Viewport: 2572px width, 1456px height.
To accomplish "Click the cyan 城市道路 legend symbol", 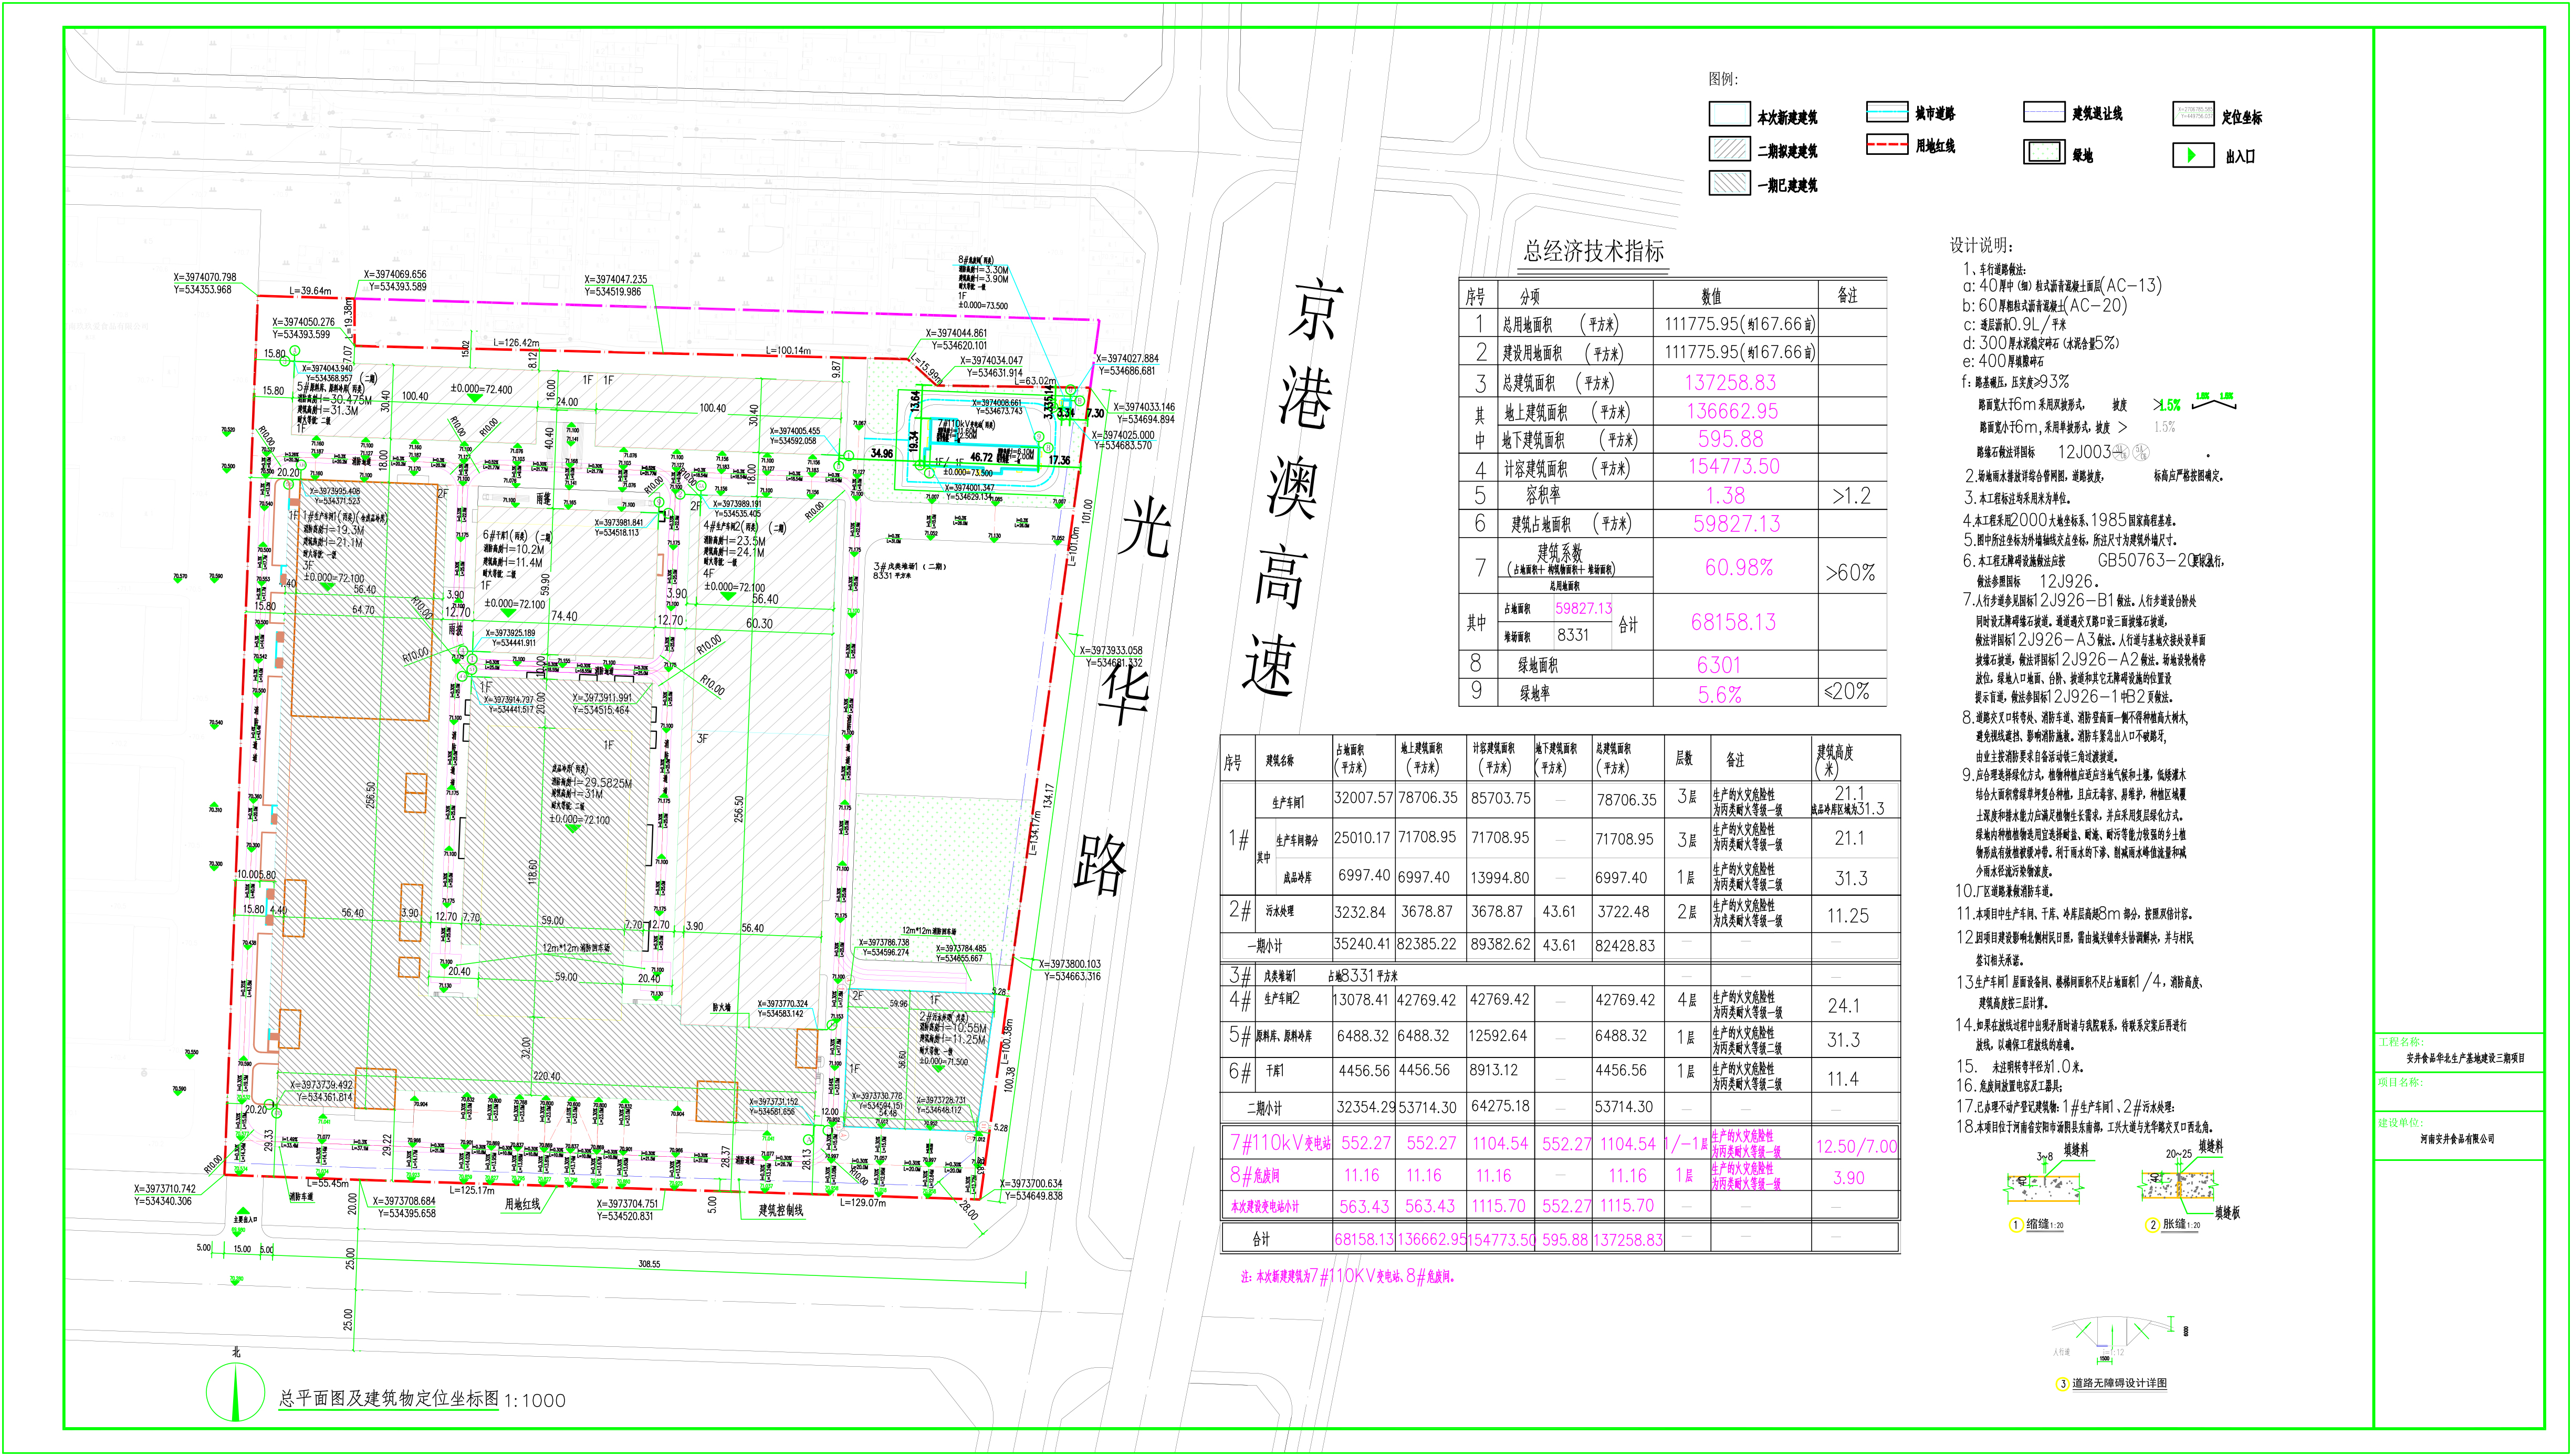I will tap(1887, 112).
